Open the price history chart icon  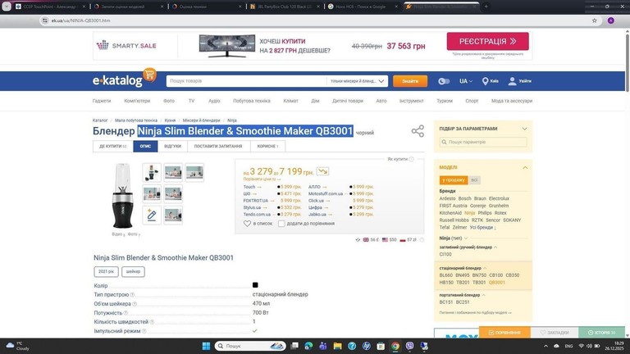tap(322, 171)
